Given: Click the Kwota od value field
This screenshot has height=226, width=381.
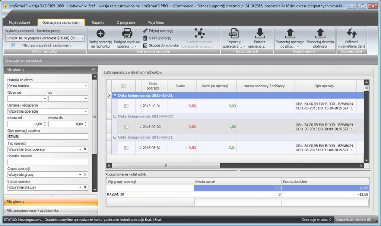Looking at the screenshot, I should [x=25, y=124].
